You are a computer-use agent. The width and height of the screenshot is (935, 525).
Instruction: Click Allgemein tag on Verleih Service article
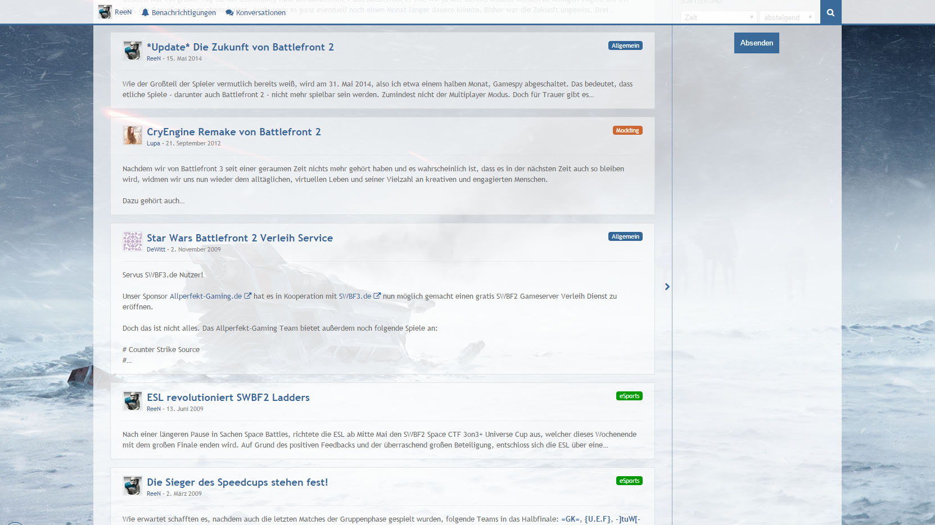click(625, 236)
